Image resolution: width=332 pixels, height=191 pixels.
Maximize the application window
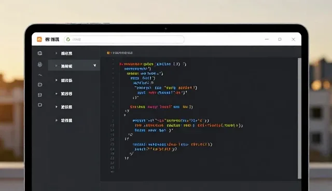pos(280,39)
